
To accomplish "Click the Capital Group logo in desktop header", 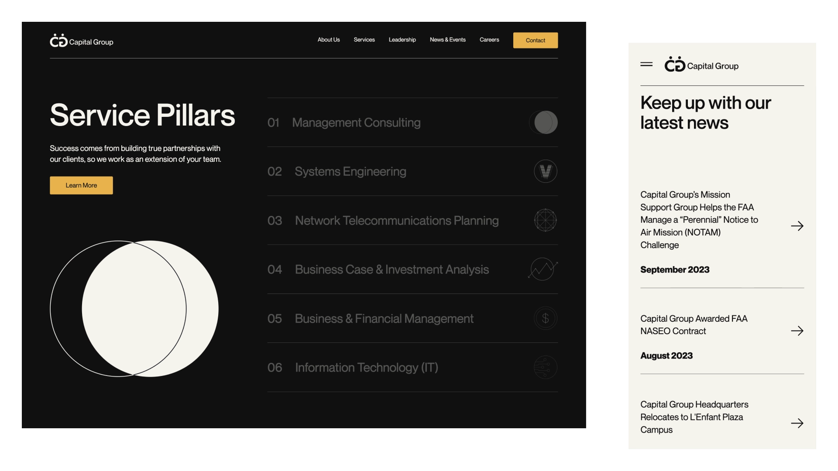I will (x=82, y=41).
